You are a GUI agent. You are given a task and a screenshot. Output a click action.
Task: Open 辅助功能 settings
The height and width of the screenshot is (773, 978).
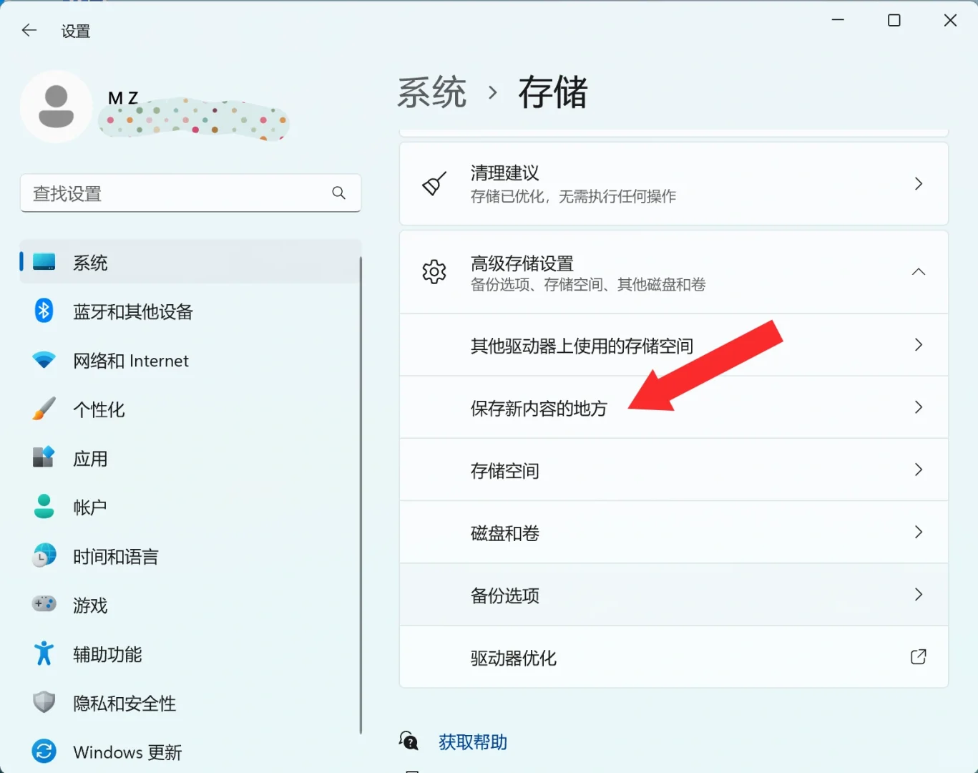click(190, 653)
